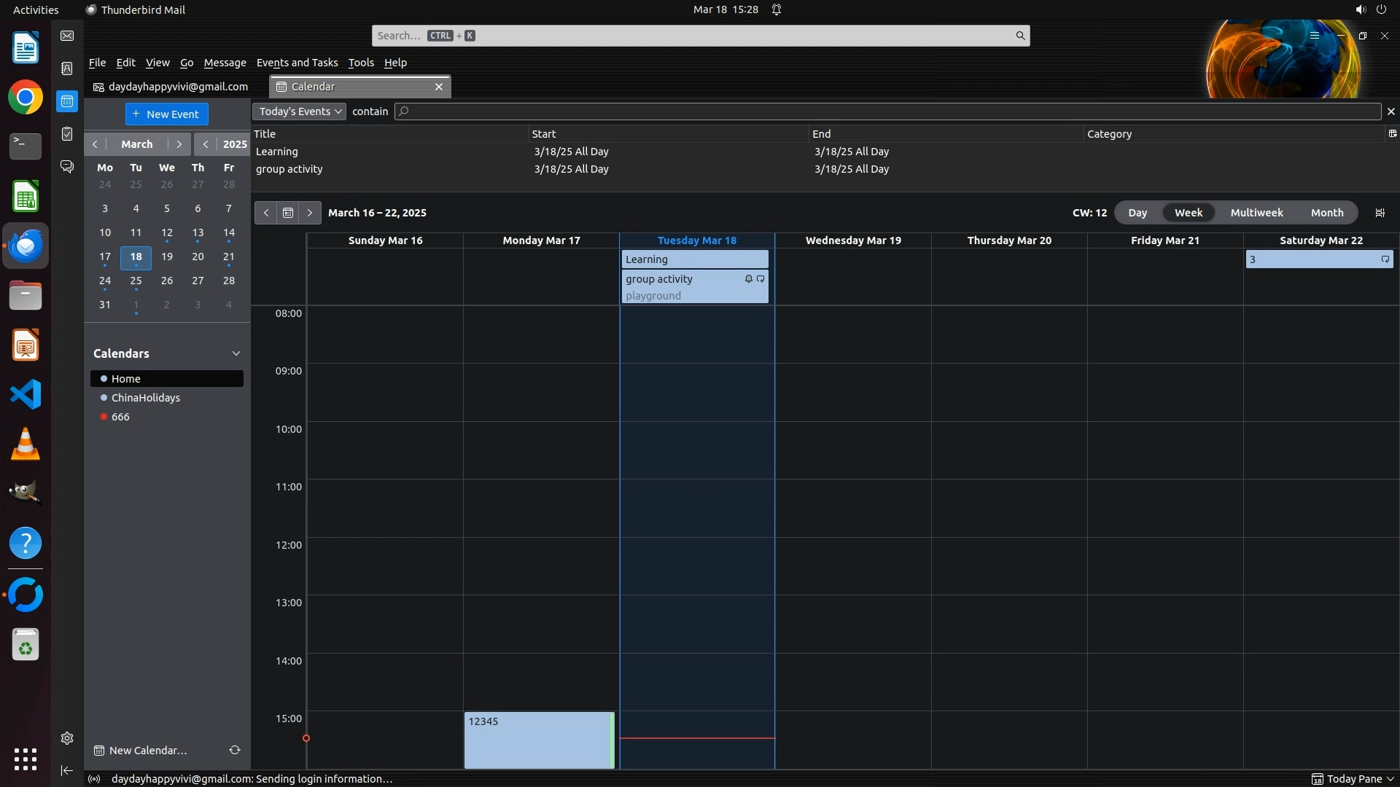Open the Address Book space icon
This screenshot has height=787, width=1400.
point(67,68)
